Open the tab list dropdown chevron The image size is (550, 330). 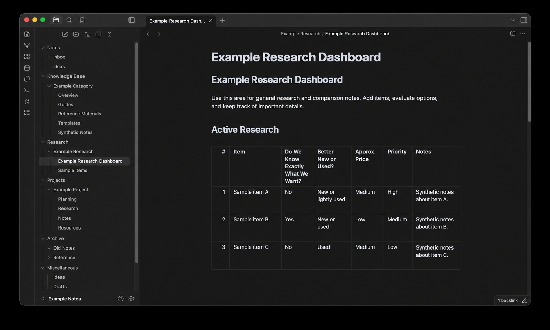click(513, 20)
